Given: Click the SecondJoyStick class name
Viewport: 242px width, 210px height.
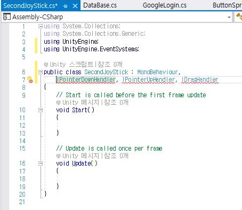Looking at the screenshot, I should [x=106, y=72].
